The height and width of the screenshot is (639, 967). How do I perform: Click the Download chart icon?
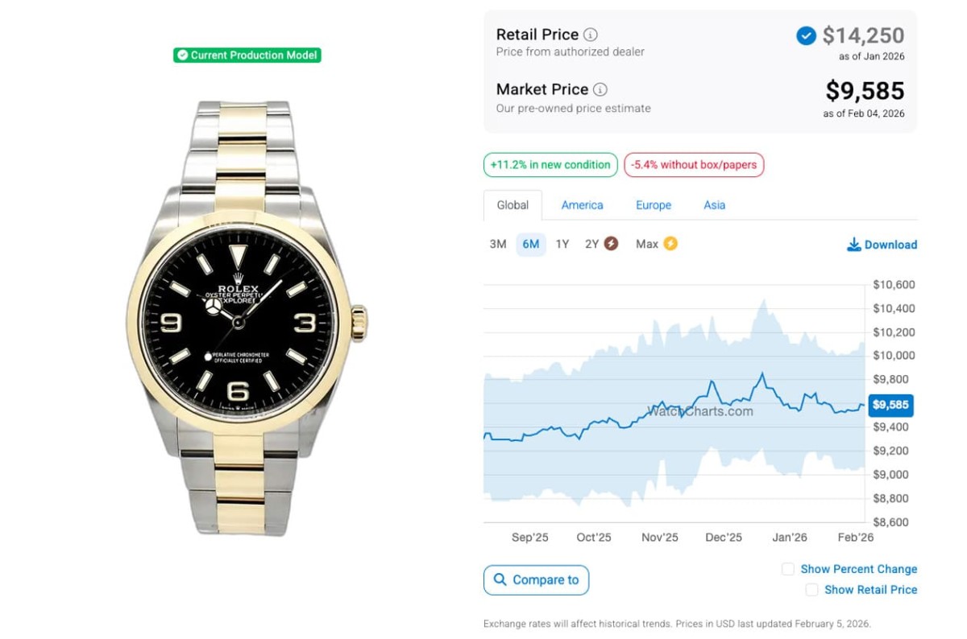click(x=854, y=245)
